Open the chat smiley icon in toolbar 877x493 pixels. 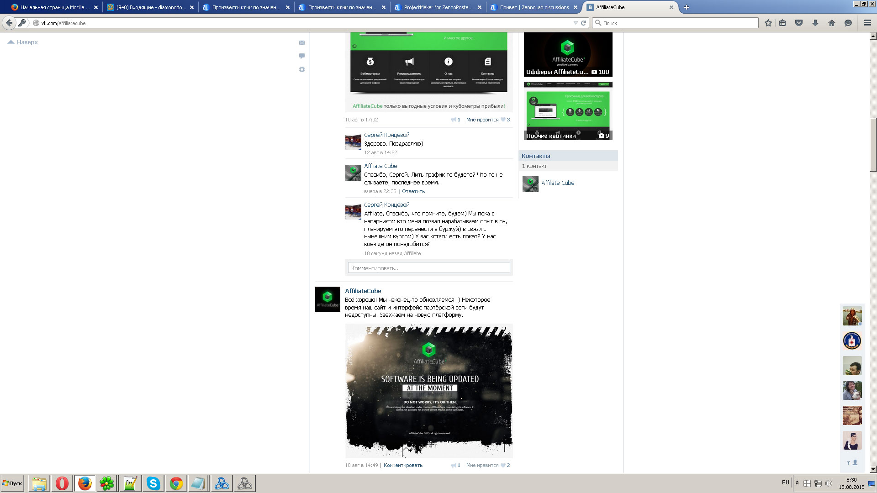click(x=848, y=23)
